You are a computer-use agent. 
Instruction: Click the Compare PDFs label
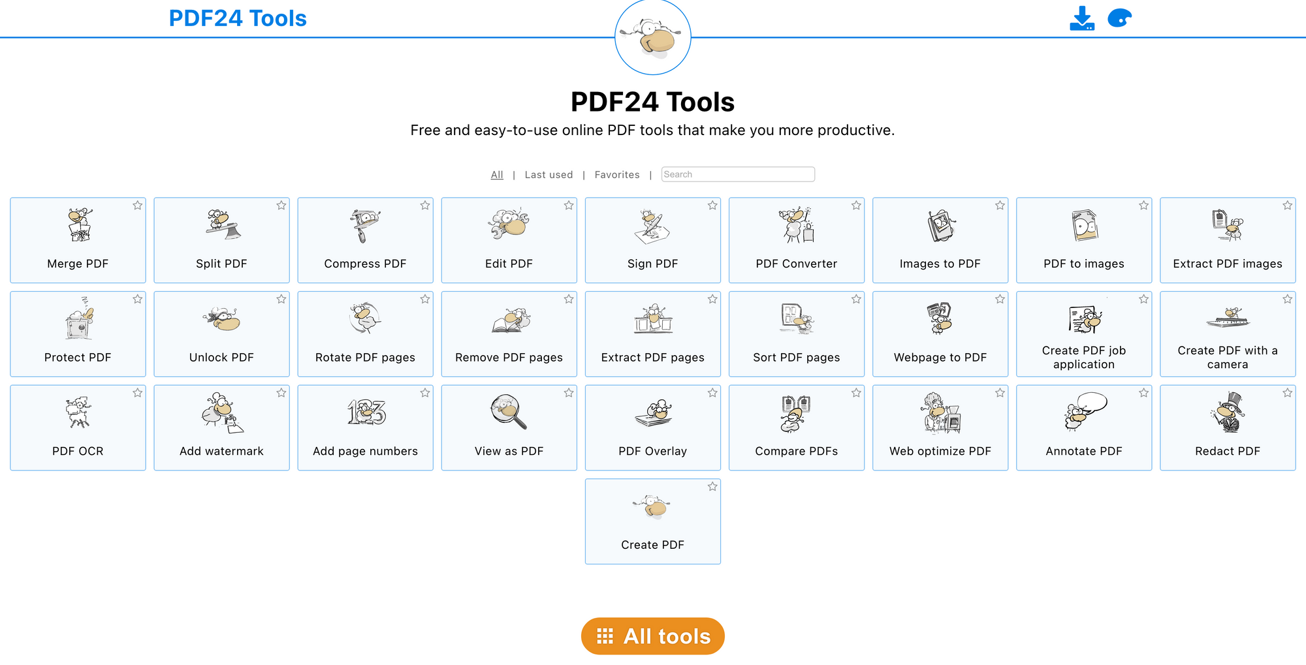[x=797, y=452]
